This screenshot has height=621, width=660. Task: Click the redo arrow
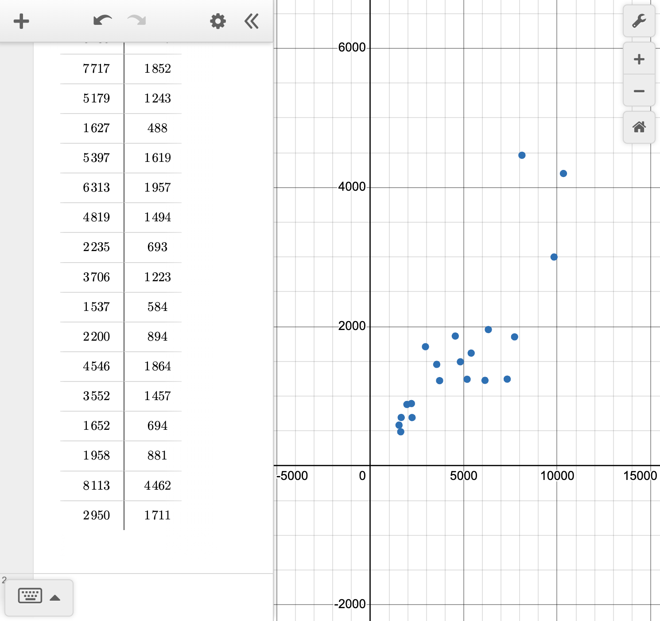[136, 21]
